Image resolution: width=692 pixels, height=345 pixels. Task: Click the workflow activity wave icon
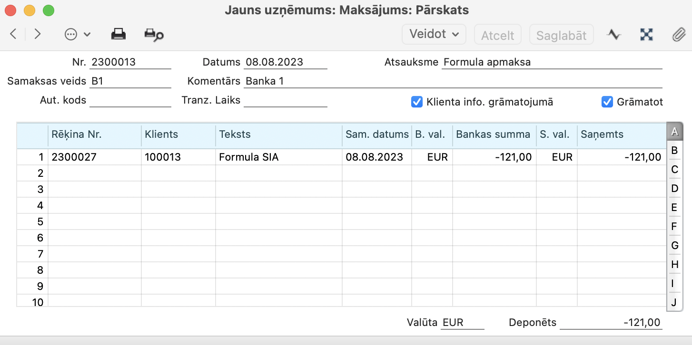click(614, 35)
